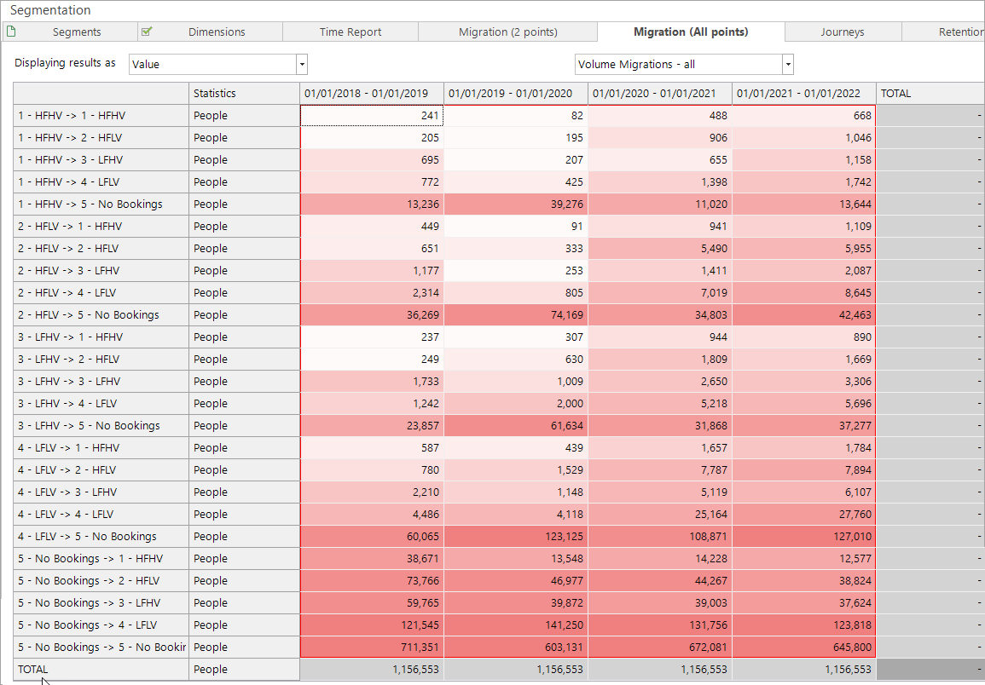Select the row 2 - HFLV -> 4 - LFLV

[101, 292]
